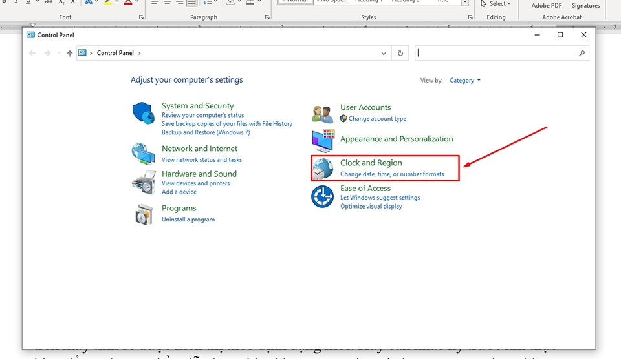Viewport: 621px width, 359px height.
Task: Expand the address bar history dropdown
Action: 384,53
